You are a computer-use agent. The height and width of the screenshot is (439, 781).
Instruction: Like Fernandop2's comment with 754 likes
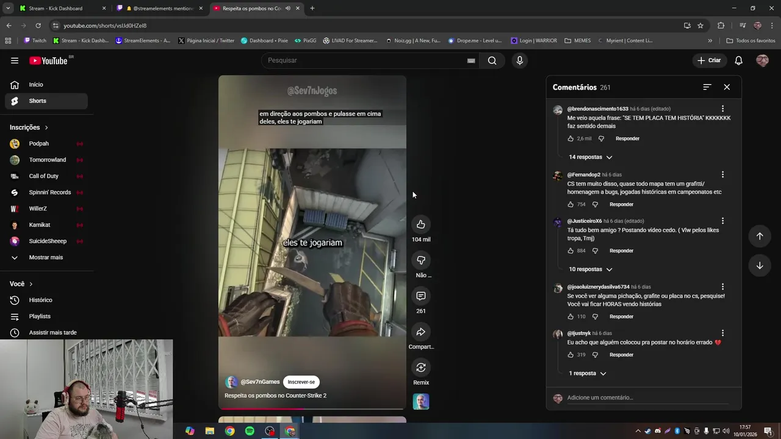pos(570,204)
